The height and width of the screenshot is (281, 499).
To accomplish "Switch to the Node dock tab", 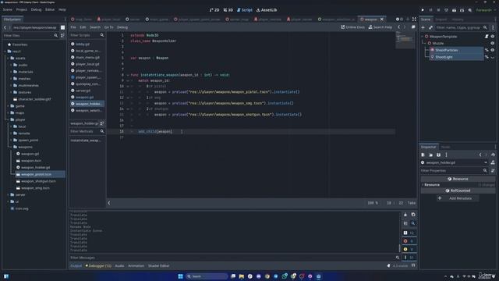I will [x=445, y=147].
